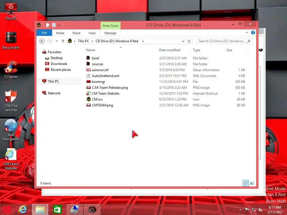Switch to details view layout
Viewport: 287px width, 215px height.
pyautogui.click(x=246, y=183)
